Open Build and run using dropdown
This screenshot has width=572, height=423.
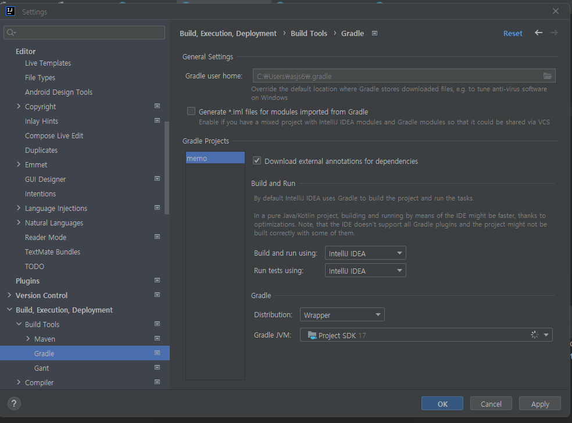[x=365, y=253]
